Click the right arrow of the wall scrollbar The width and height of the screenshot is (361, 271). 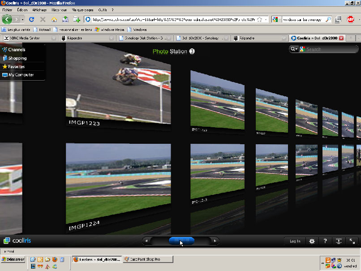215,241
